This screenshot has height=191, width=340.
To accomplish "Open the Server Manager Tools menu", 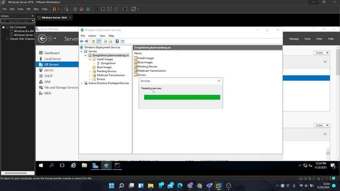I will click(308, 39).
